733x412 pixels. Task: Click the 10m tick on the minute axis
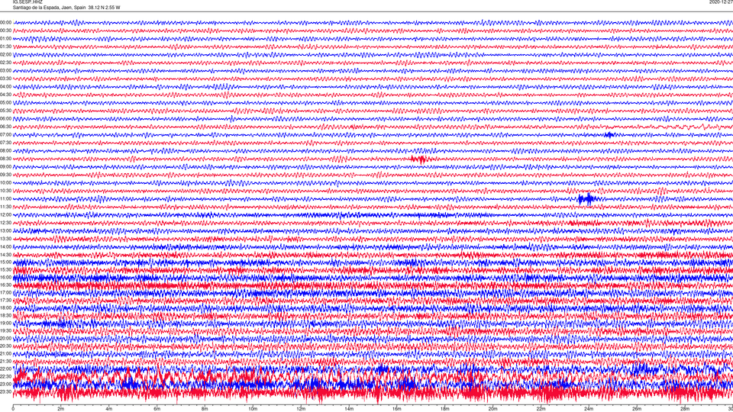[x=253, y=409]
